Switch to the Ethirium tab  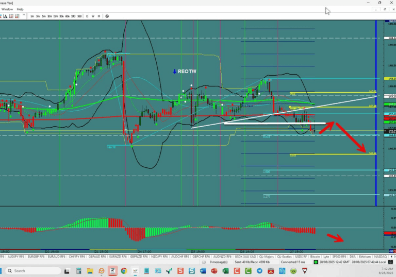(x=365, y=256)
